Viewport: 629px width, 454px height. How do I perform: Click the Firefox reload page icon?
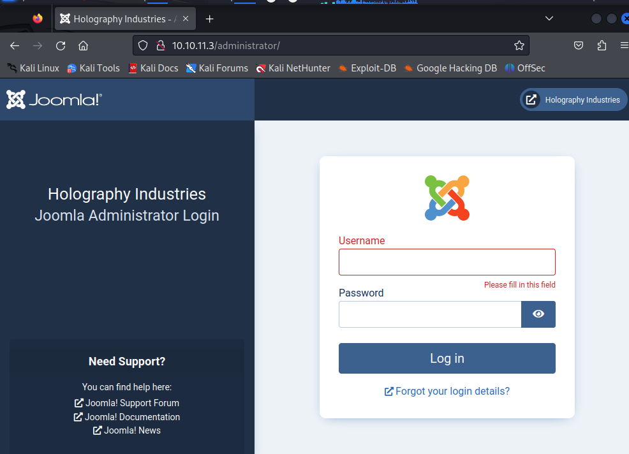61,46
